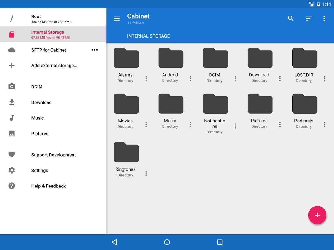Click Support Development heart item
334x250 pixels.
tap(53, 155)
